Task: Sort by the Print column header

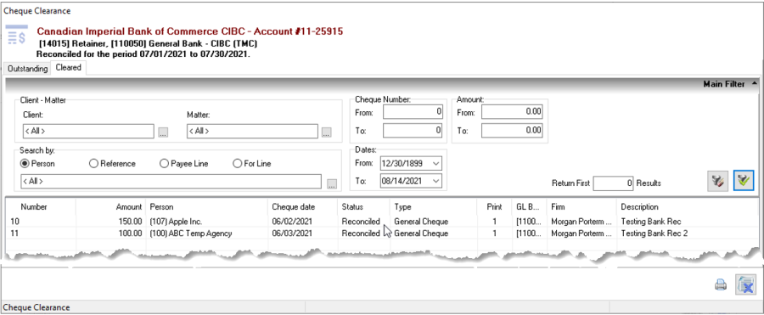Action: coord(494,207)
